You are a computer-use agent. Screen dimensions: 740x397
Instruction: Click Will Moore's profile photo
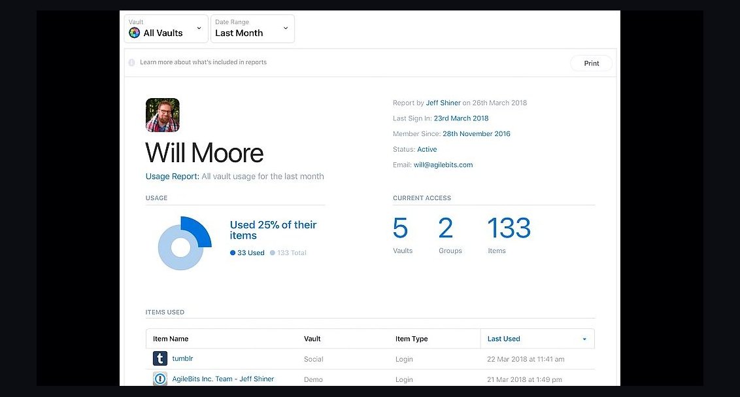pos(162,114)
